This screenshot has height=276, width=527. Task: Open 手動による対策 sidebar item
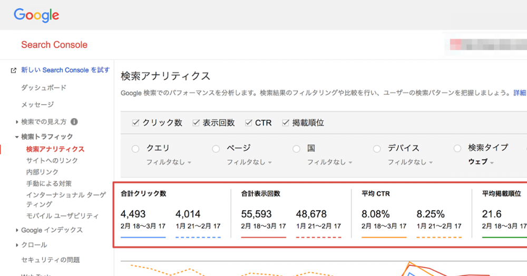(x=49, y=183)
